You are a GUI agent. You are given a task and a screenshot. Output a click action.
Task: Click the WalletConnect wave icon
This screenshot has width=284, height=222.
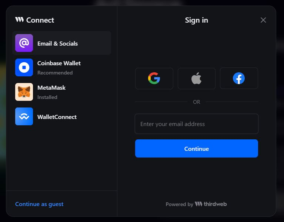(x=24, y=116)
